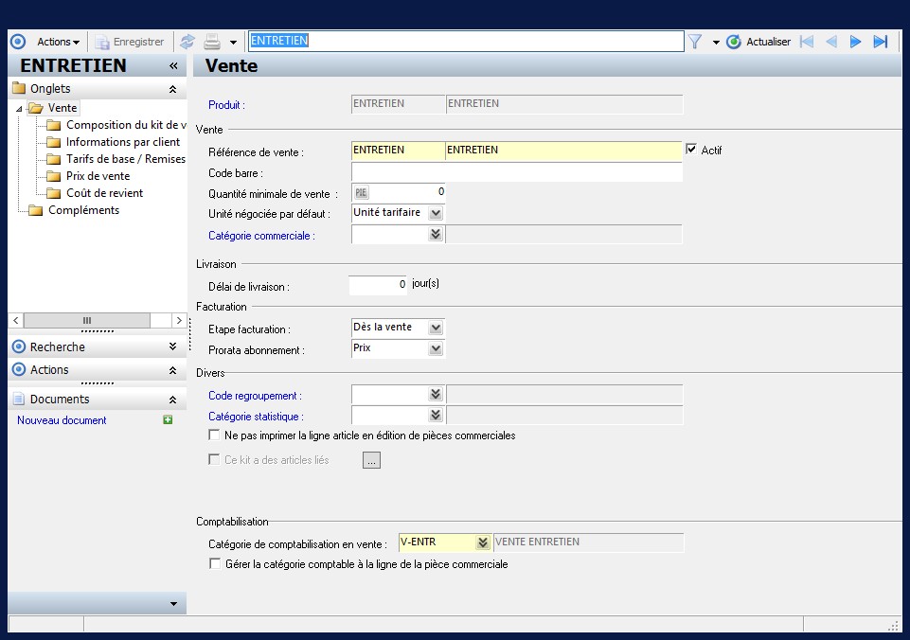Open Composition du kit de vente folder

(125, 125)
